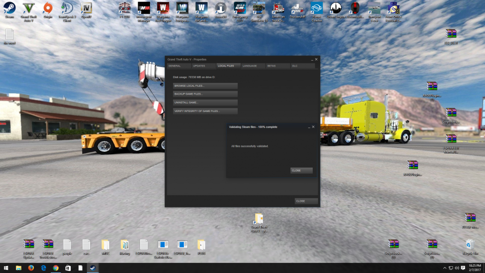Viewport: 485px width, 273px height.
Task: Launch the F1 2016 desktop shortcut
Action: [124, 10]
